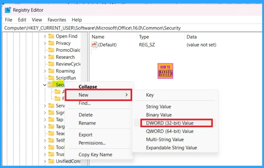Click the ReviewCycle folder icon

[51, 64]
